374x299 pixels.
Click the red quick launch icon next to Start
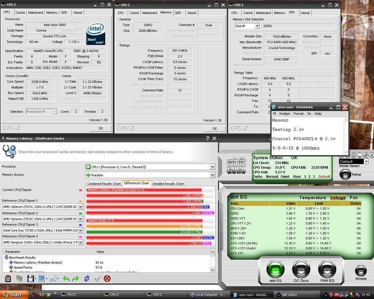[x=35, y=295]
